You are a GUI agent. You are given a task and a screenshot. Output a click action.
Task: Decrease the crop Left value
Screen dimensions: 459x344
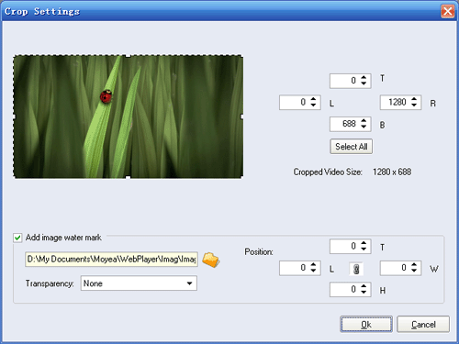[x=313, y=105]
